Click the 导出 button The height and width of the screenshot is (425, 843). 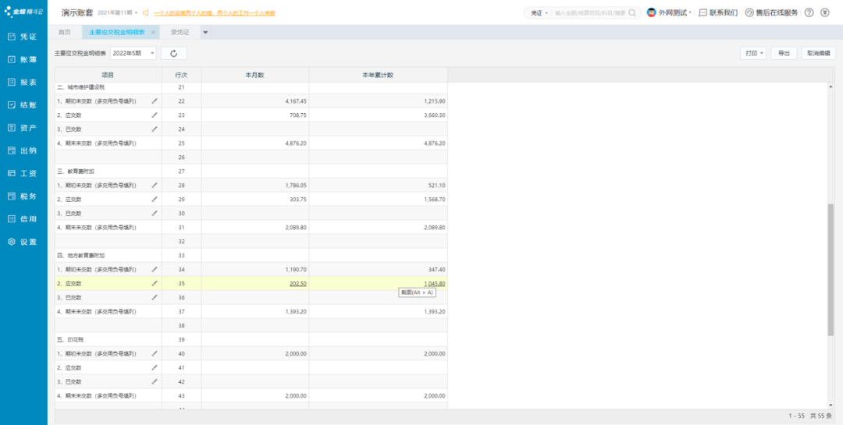tap(784, 53)
